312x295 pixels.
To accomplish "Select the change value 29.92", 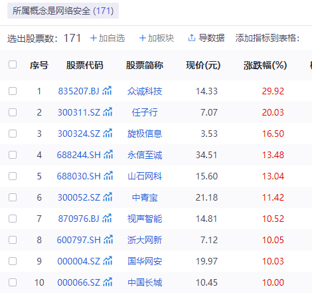I will pos(273,91).
